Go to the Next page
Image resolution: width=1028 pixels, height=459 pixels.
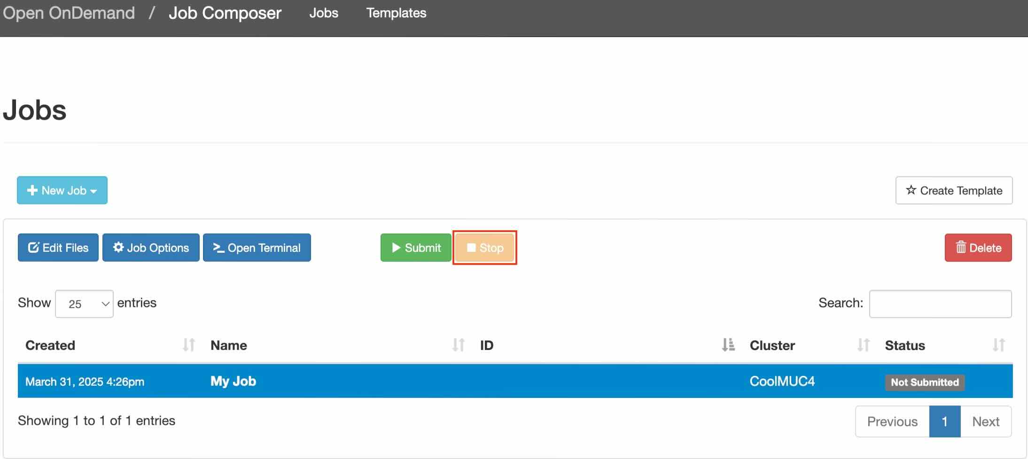pos(986,421)
